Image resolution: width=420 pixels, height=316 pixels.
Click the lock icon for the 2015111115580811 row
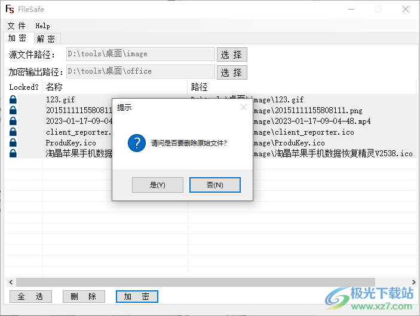(13, 110)
